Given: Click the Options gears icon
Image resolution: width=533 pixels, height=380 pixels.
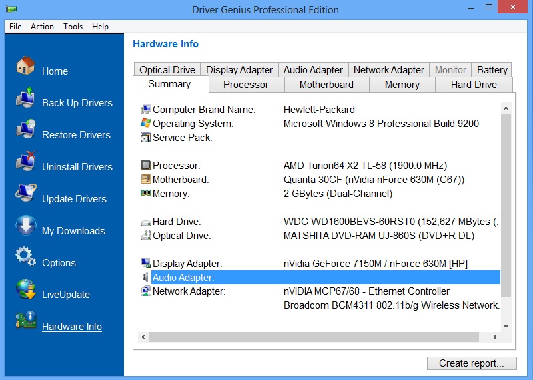Looking at the screenshot, I should (25, 256).
